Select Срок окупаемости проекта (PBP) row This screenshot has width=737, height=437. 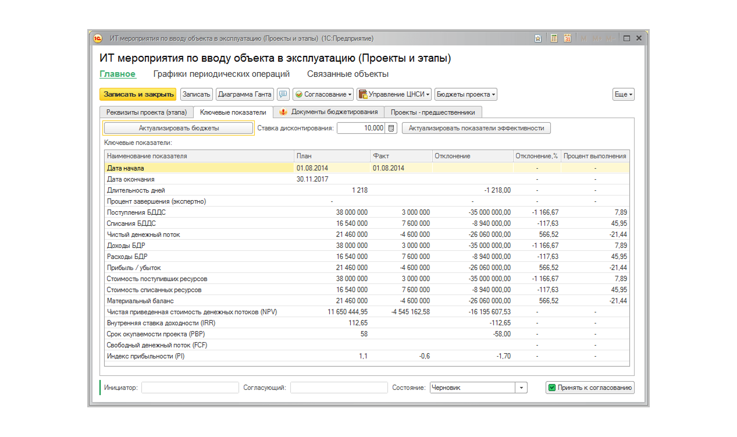(x=367, y=334)
